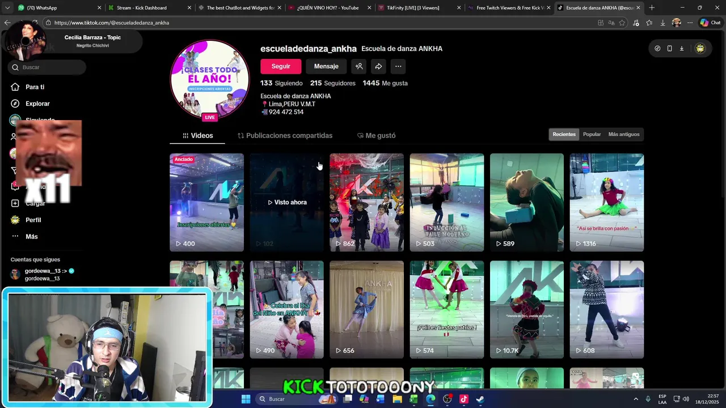
Task: Click the TikTok sidebar search field
Action: tap(47, 67)
